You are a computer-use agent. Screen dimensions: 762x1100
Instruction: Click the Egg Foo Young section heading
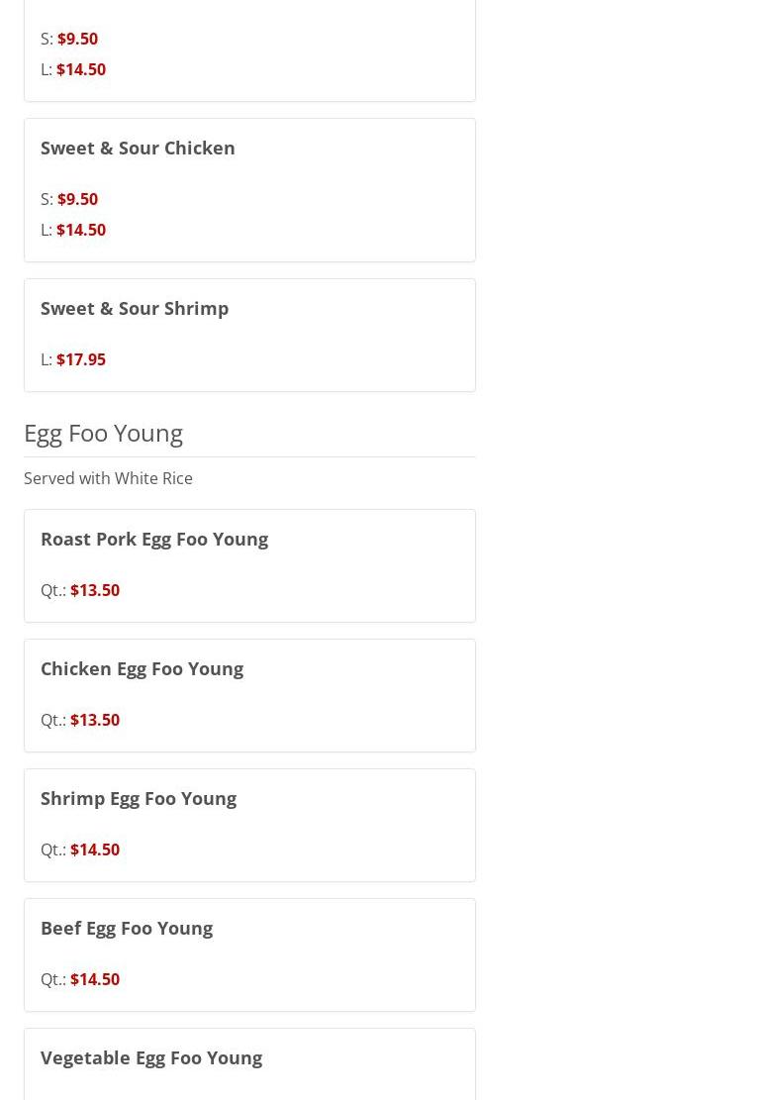pyautogui.click(x=103, y=433)
